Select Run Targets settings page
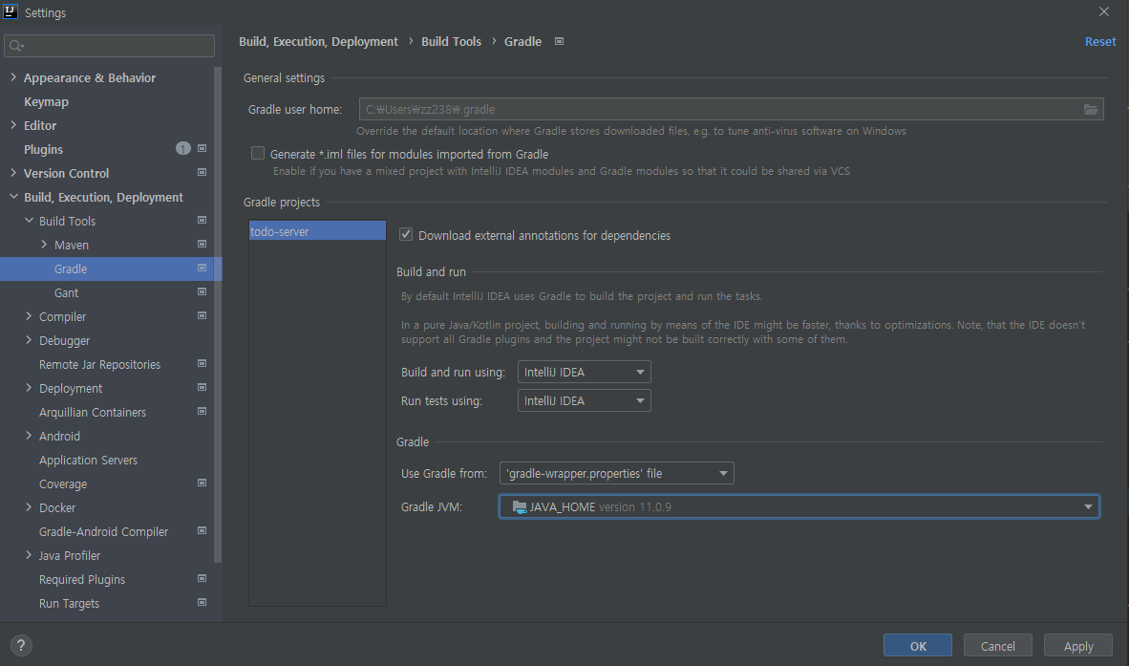Image resolution: width=1129 pixels, height=666 pixels. [x=69, y=603]
